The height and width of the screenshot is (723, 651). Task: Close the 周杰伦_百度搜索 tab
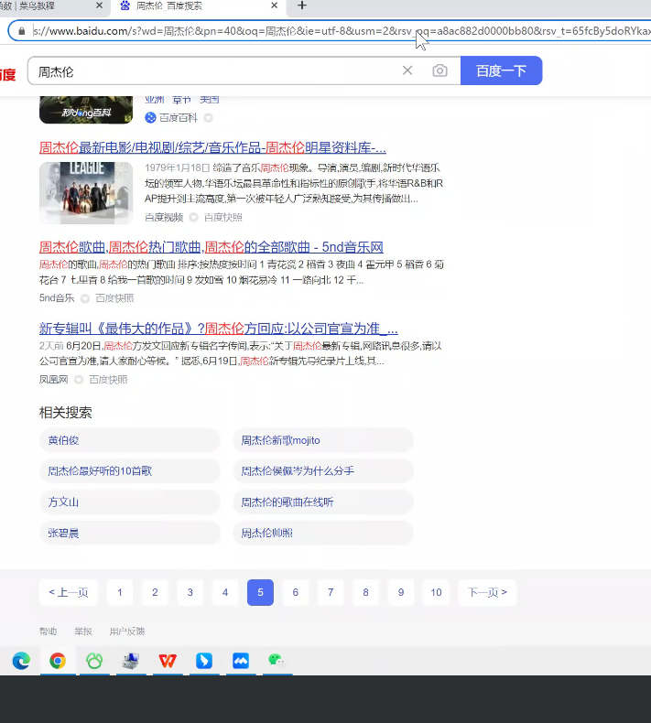tap(274, 5)
